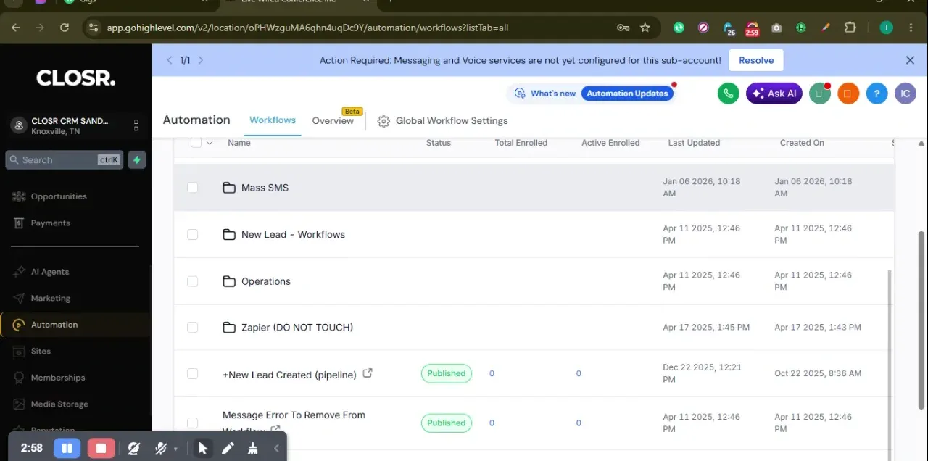Viewport: 928px width, 461px height.
Task: Click the Automation Updates pill
Action: pyautogui.click(x=628, y=94)
